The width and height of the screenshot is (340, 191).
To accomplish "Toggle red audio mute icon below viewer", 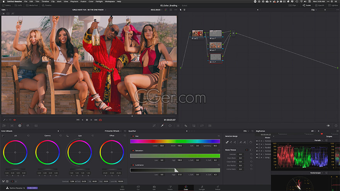I will point(15,120).
